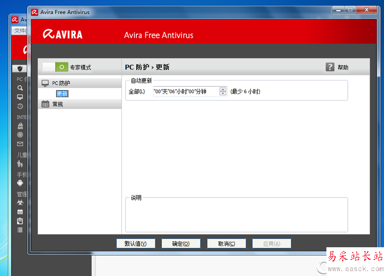Focus the auto-update interval input field
Screen dimensions: 384x276
tap(186, 92)
